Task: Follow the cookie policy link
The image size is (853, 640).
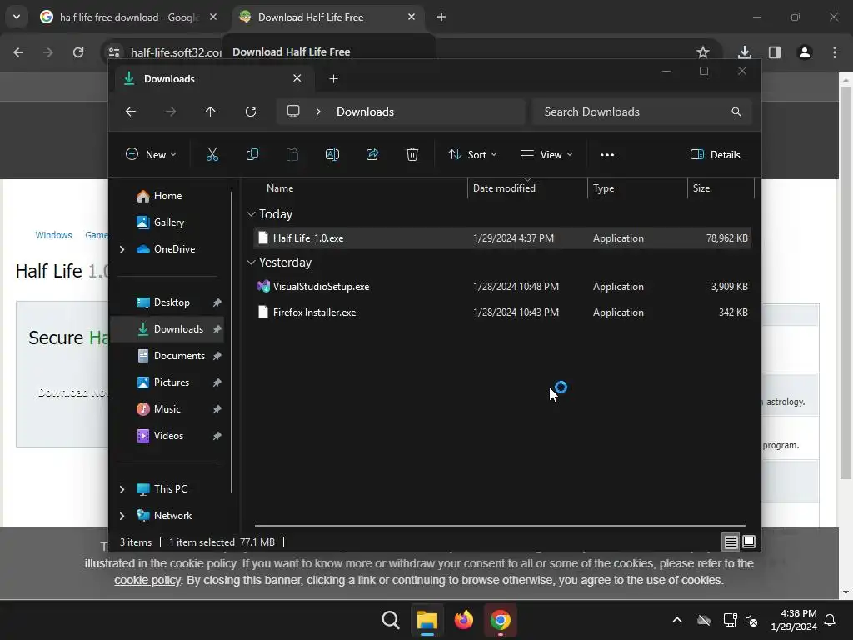Action: pyautogui.click(x=147, y=580)
